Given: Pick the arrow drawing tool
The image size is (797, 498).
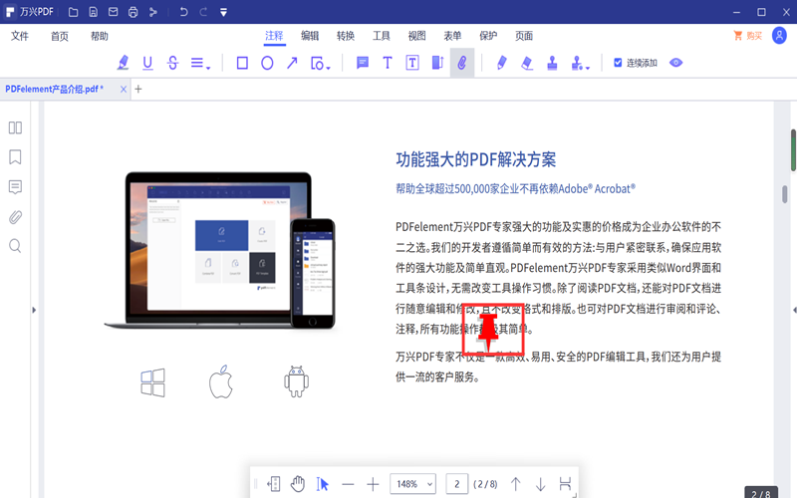Looking at the screenshot, I should 292,63.
